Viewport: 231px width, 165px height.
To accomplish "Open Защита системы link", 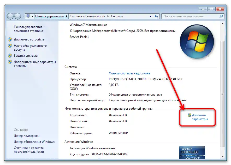I will [26, 56].
